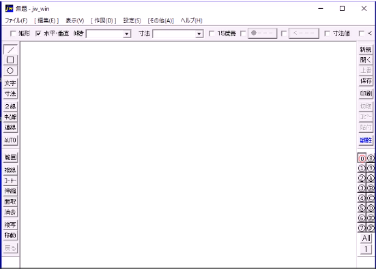Switch to AUTO mode
The image size is (376, 269).
(x=10, y=140)
